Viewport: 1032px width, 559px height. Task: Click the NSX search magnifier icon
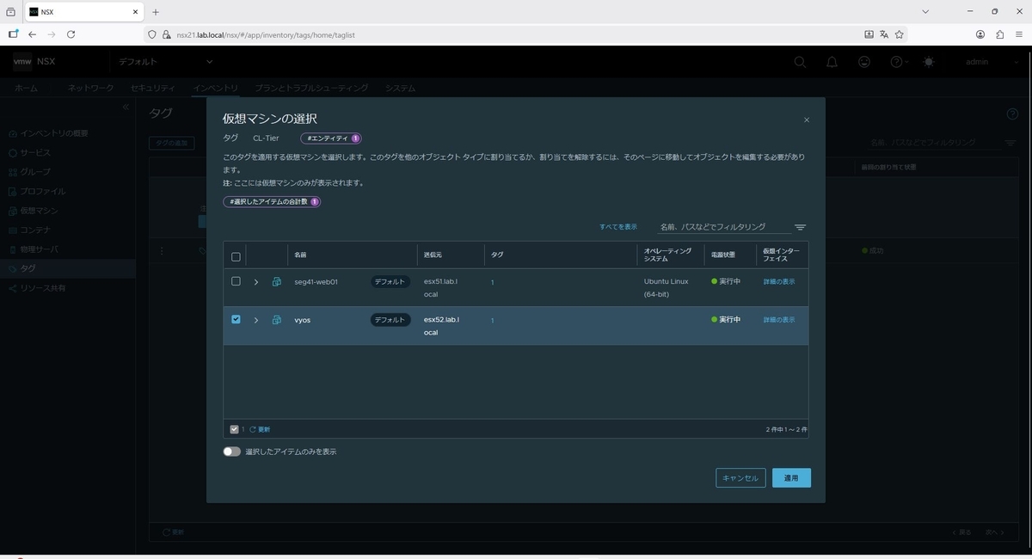pos(800,62)
